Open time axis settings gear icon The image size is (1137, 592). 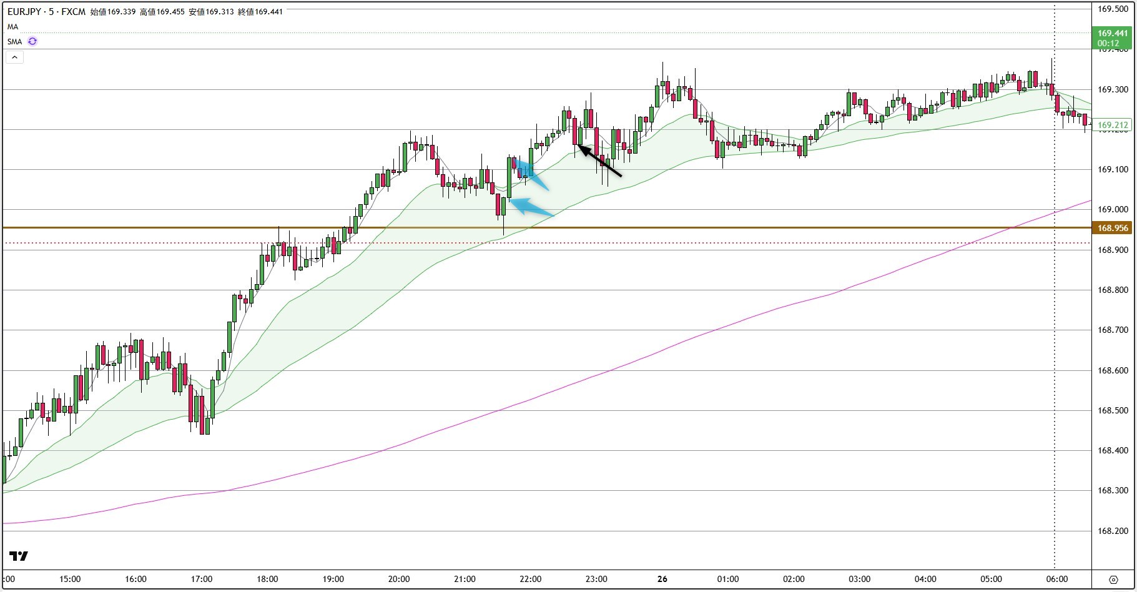[1113, 580]
